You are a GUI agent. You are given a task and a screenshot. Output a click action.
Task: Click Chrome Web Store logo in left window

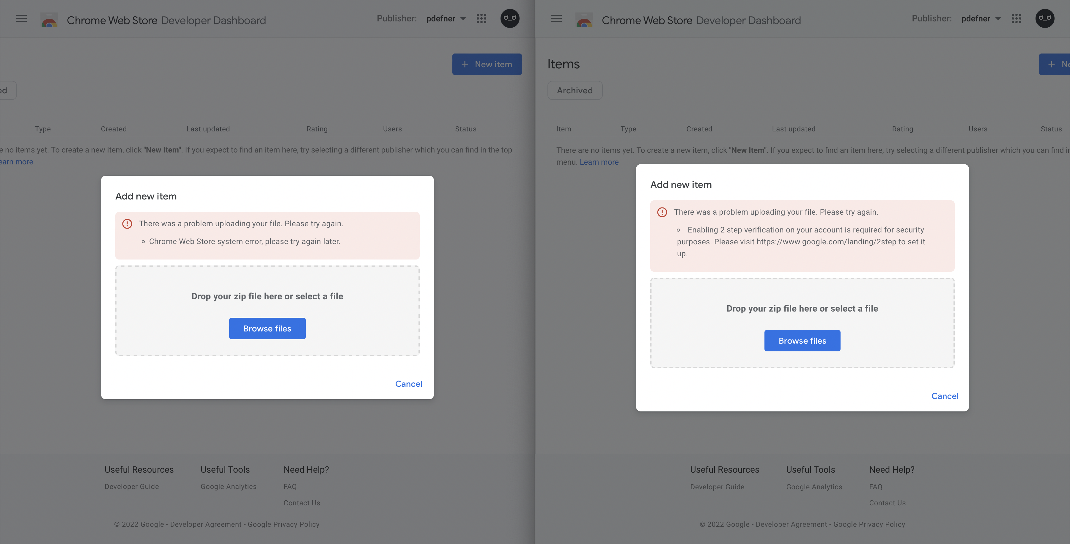click(x=49, y=20)
